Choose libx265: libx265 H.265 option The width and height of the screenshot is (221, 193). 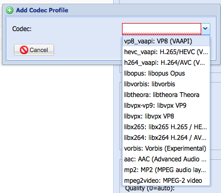(x=166, y=127)
